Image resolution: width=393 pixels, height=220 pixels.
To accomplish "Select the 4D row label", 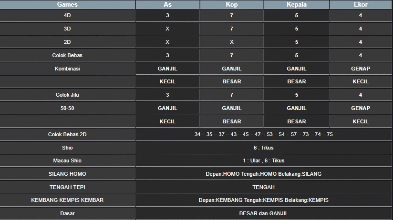I will (x=67, y=16).
